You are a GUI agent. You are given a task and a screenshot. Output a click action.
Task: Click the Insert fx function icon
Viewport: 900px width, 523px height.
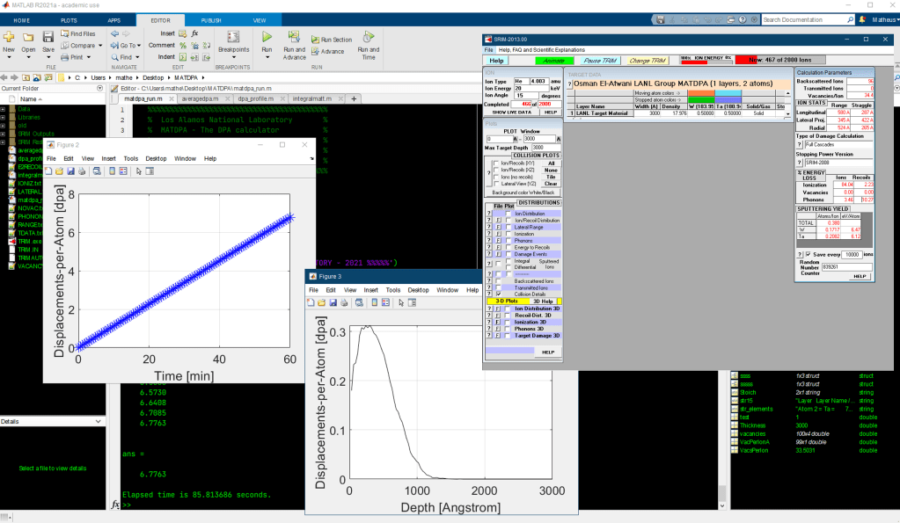pyautogui.click(x=194, y=33)
